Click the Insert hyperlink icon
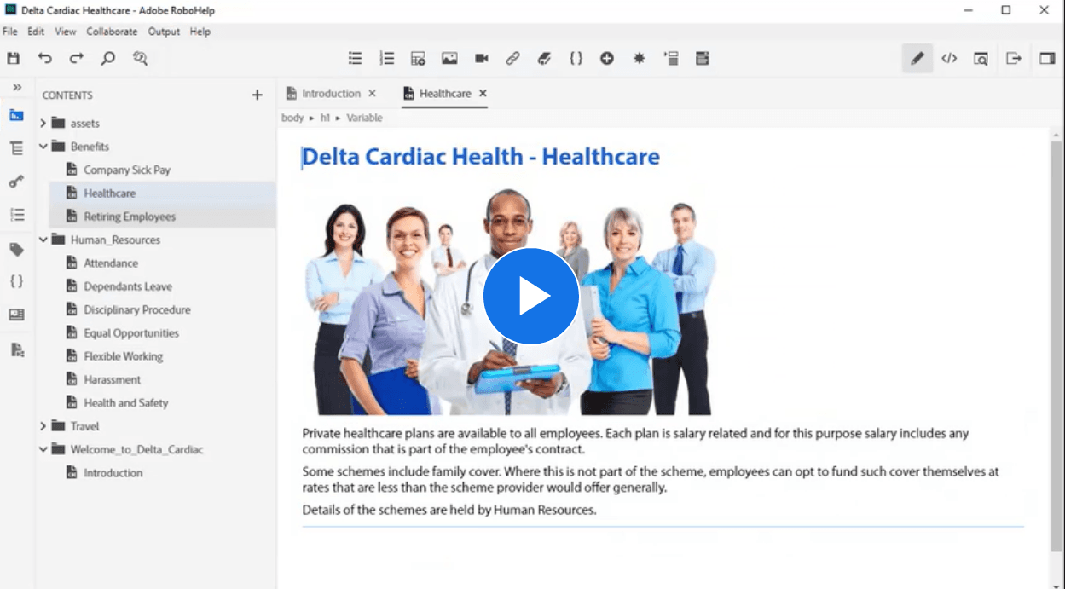 click(512, 59)
